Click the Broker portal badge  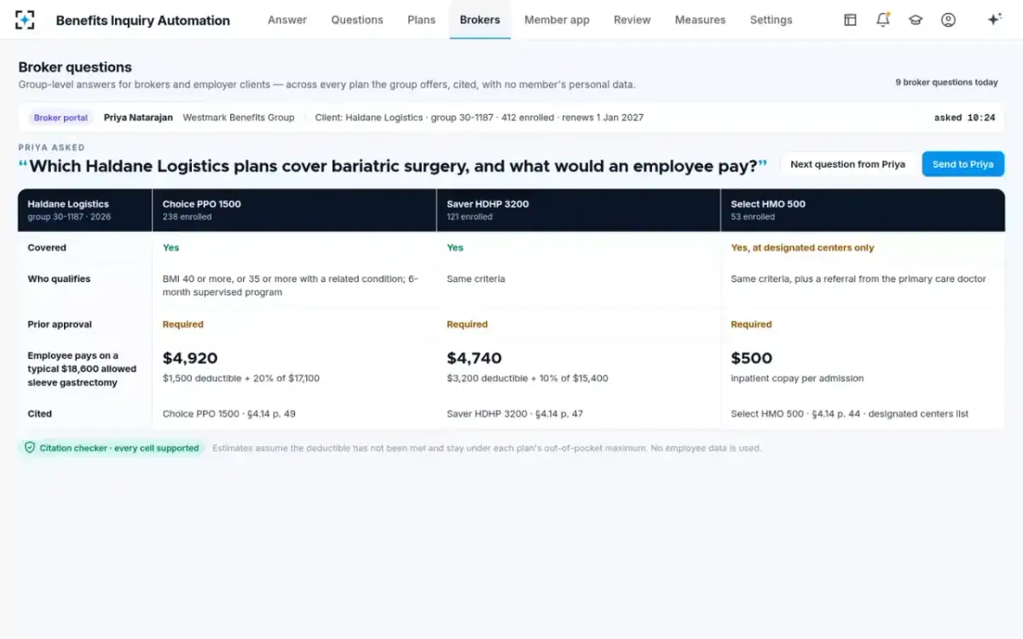[61, 118]
